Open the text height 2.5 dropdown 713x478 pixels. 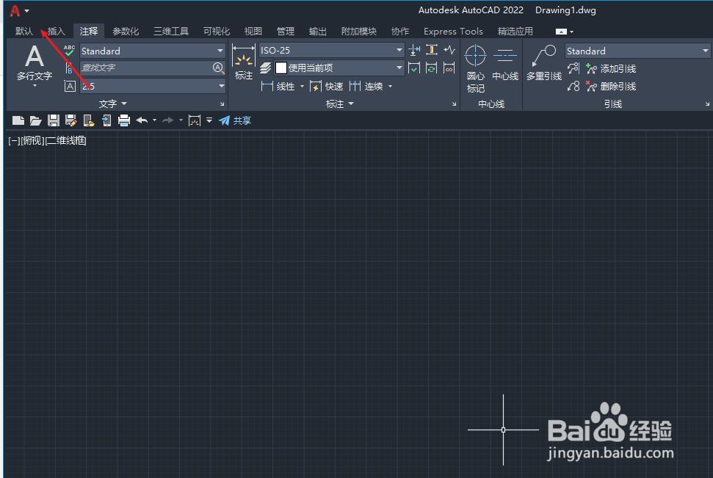click(x=153, y=86)
